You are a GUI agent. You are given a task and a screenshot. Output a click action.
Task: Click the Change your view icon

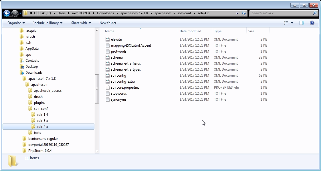click(x=286, y=23)
